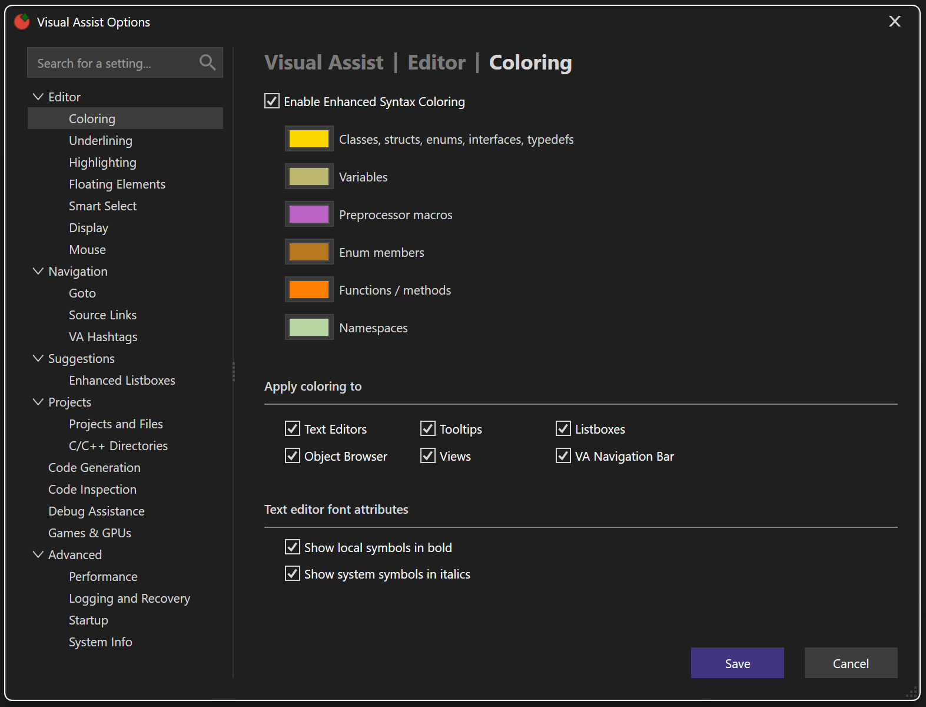
Task: Collapse the Editor tree section
Action: click(x=38, y=97)
